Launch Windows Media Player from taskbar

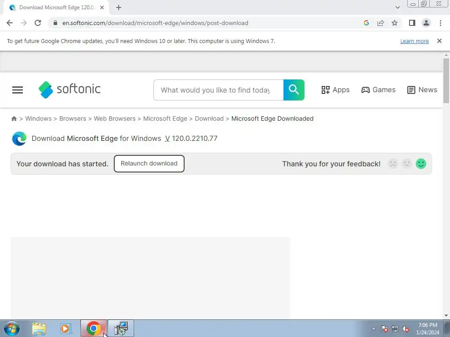66,329
